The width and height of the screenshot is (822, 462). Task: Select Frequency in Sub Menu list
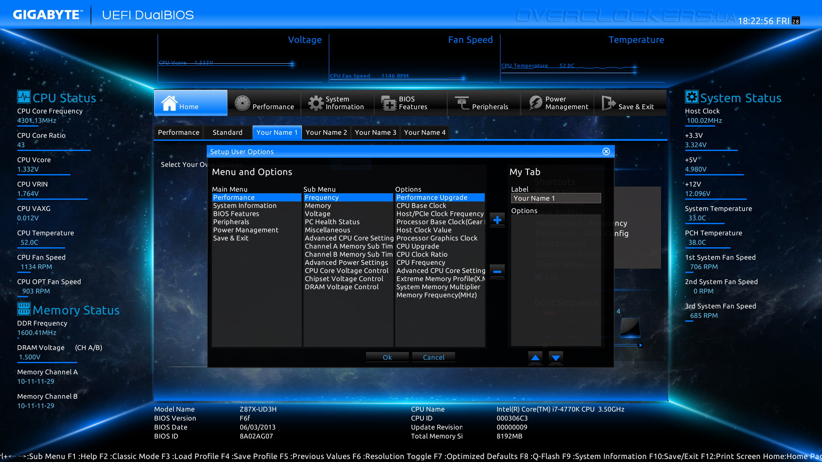click(x=348, y=197)
